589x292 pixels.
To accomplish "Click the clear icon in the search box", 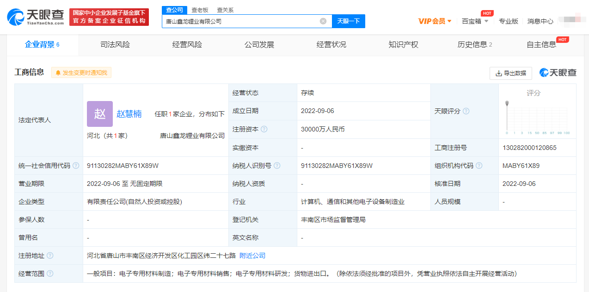I will pos(323,21).
